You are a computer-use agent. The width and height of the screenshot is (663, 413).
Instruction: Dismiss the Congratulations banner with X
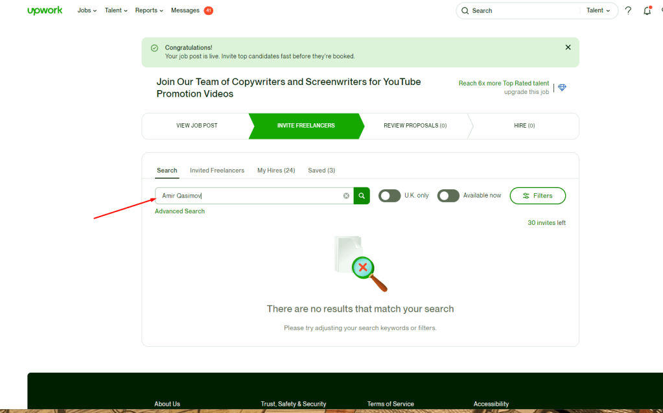click(568, 47)
